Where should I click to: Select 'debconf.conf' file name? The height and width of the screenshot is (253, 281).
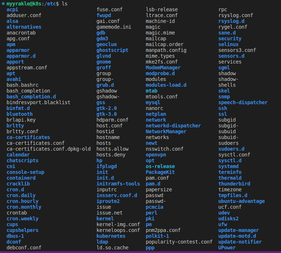(24, 248)
